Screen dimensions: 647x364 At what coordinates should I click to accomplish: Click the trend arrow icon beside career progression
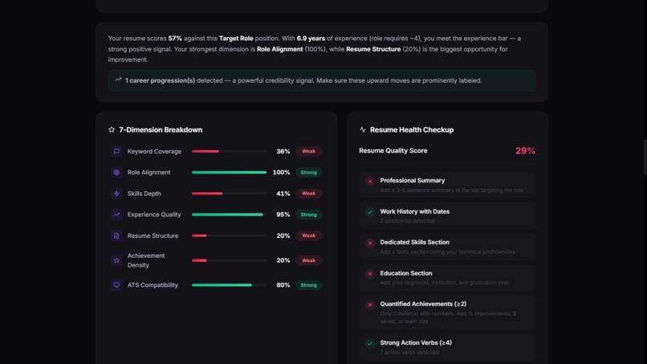[119, 80]
